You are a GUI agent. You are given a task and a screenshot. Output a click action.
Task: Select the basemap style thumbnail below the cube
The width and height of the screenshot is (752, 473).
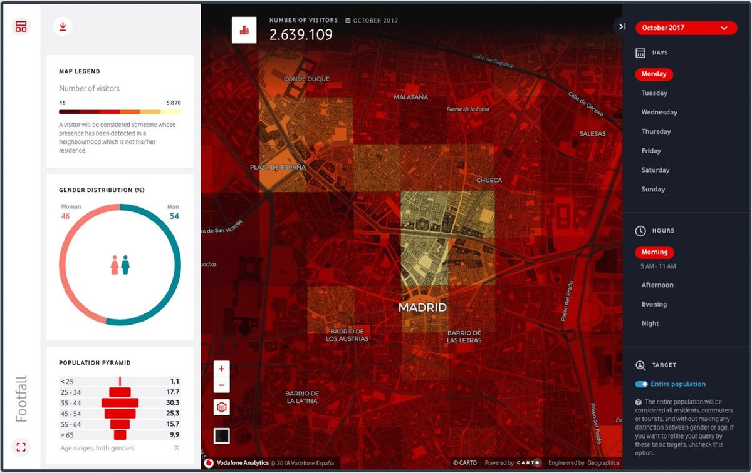pos(221,435)
